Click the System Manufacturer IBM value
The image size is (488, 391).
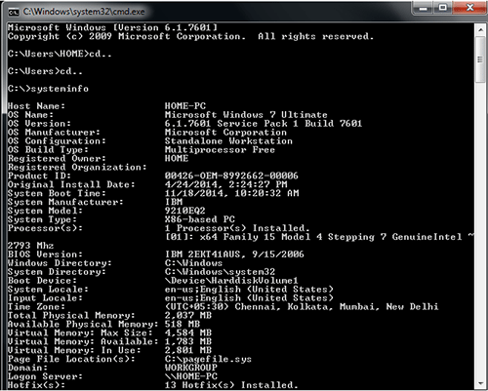[x=174, y=202]
